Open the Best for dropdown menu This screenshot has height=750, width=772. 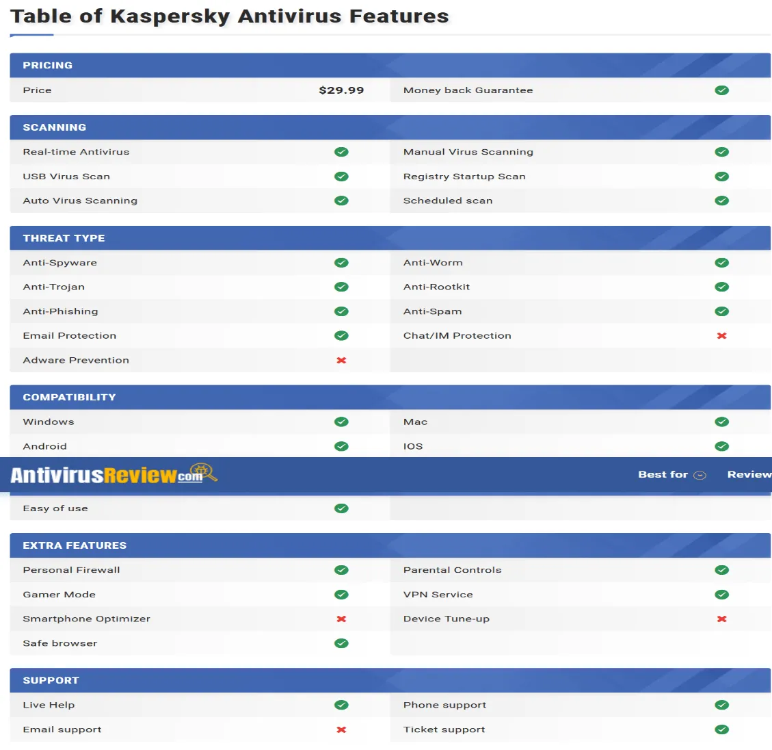coord(672,474)
